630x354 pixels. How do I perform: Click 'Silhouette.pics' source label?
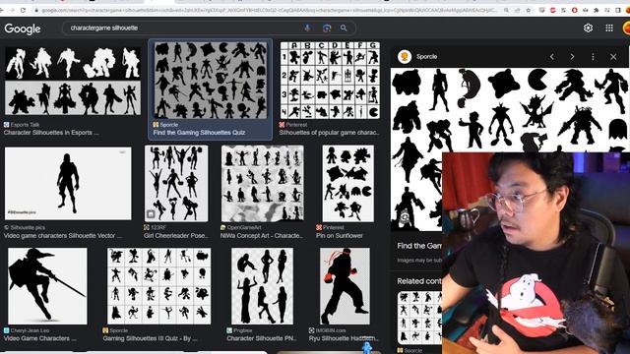[28, 227]
